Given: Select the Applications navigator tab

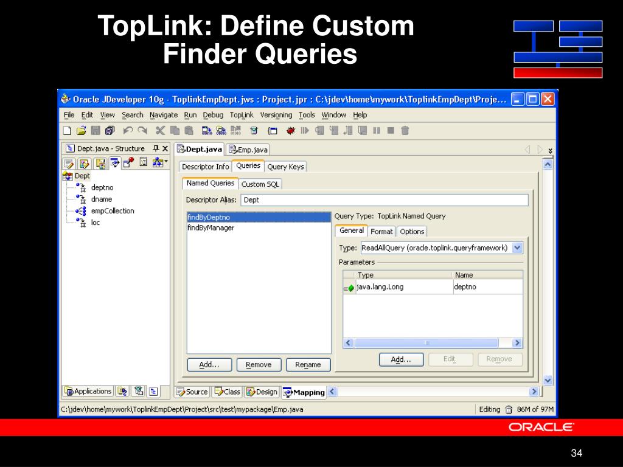Looking at the screenshot, I should pos(88,391).
